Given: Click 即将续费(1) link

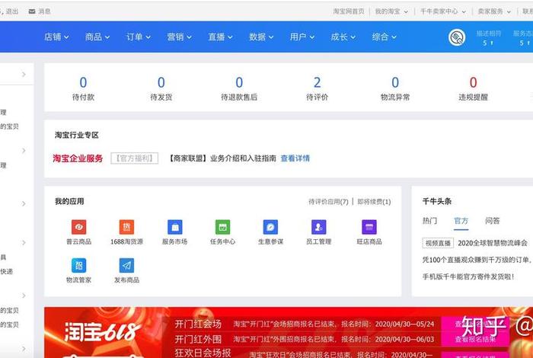Looking at the screenshot, I should (374, 202).
